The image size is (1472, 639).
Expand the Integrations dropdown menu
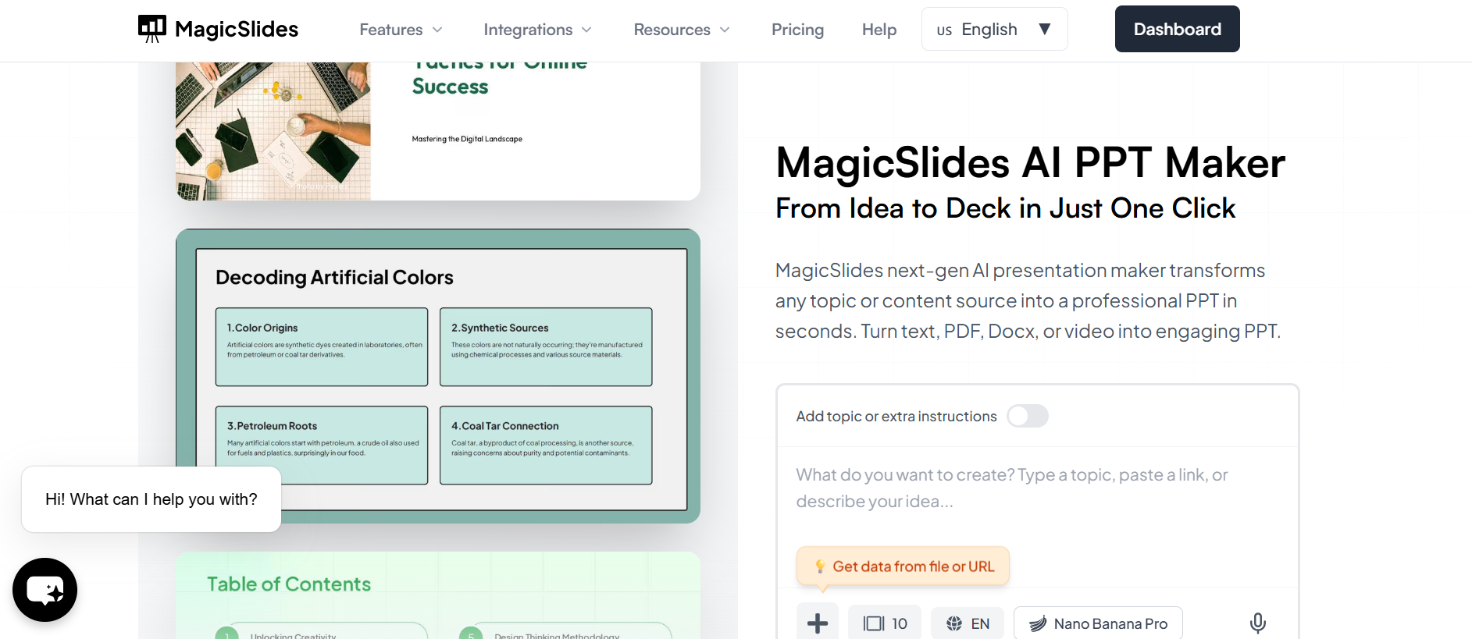[x=537, y=30]
